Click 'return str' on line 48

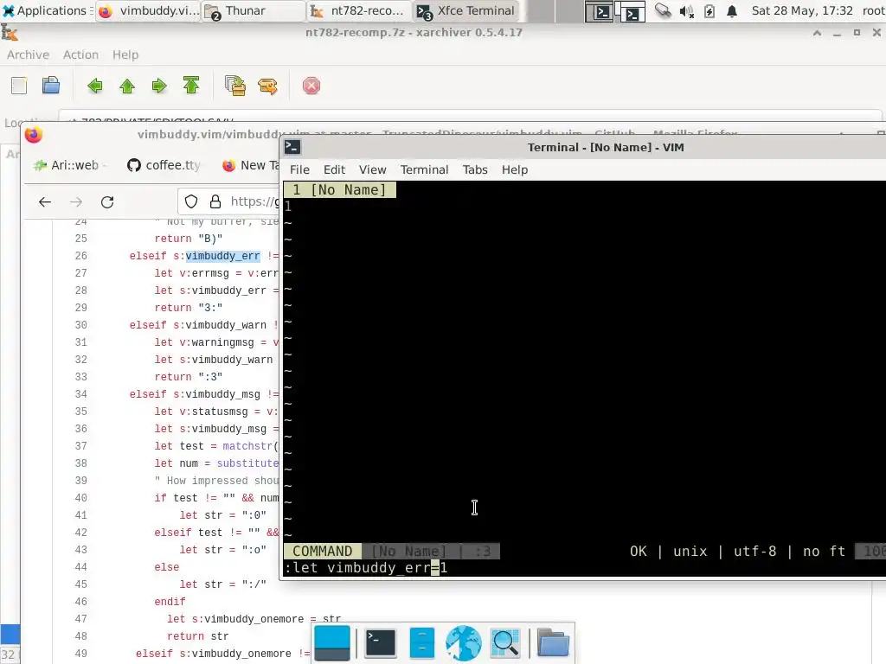click(x=198, y=636)
